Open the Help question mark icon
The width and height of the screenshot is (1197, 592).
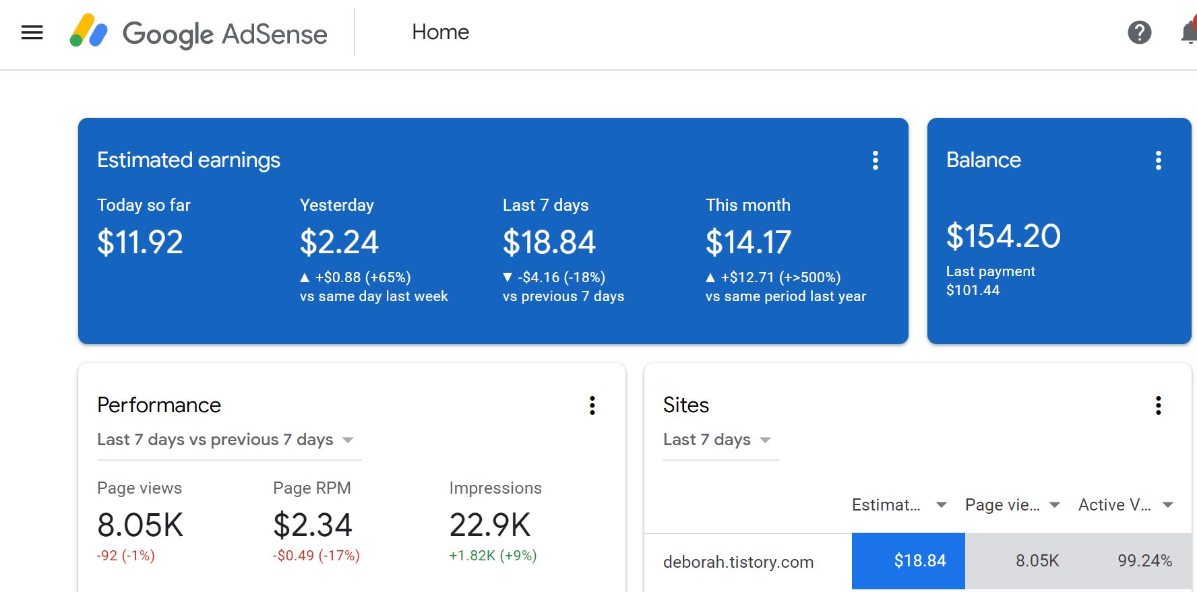[1140, 32]
